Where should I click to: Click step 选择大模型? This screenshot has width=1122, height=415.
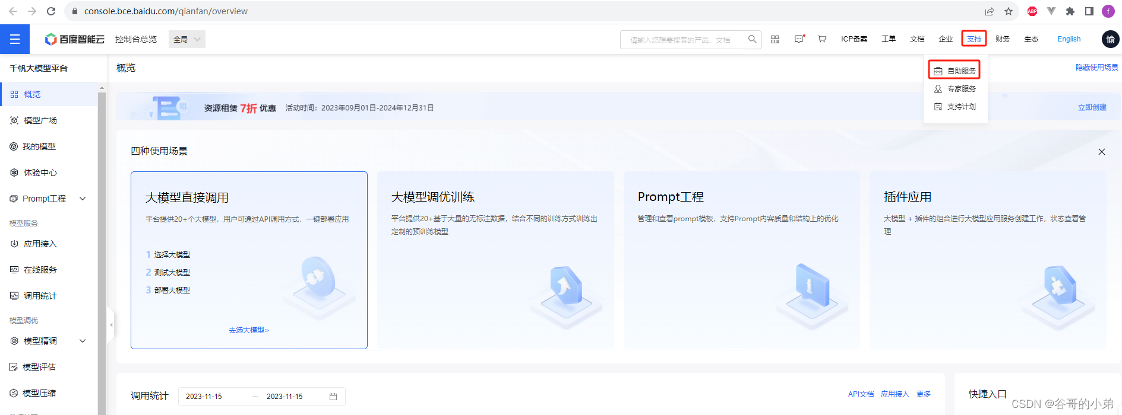coord(168,255)
